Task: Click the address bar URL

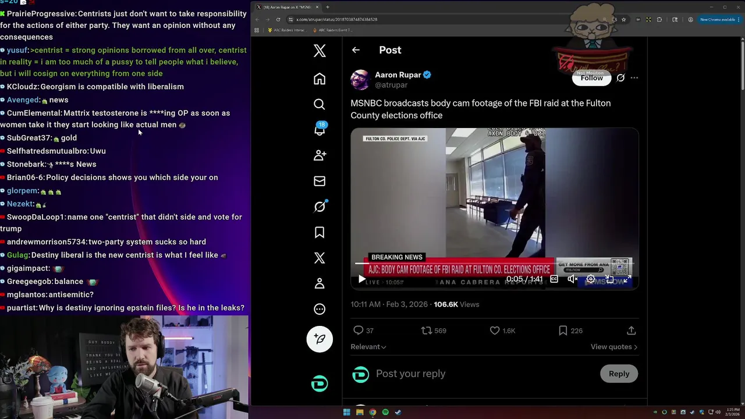Action: pyautogui.click(x=336, y=19)
